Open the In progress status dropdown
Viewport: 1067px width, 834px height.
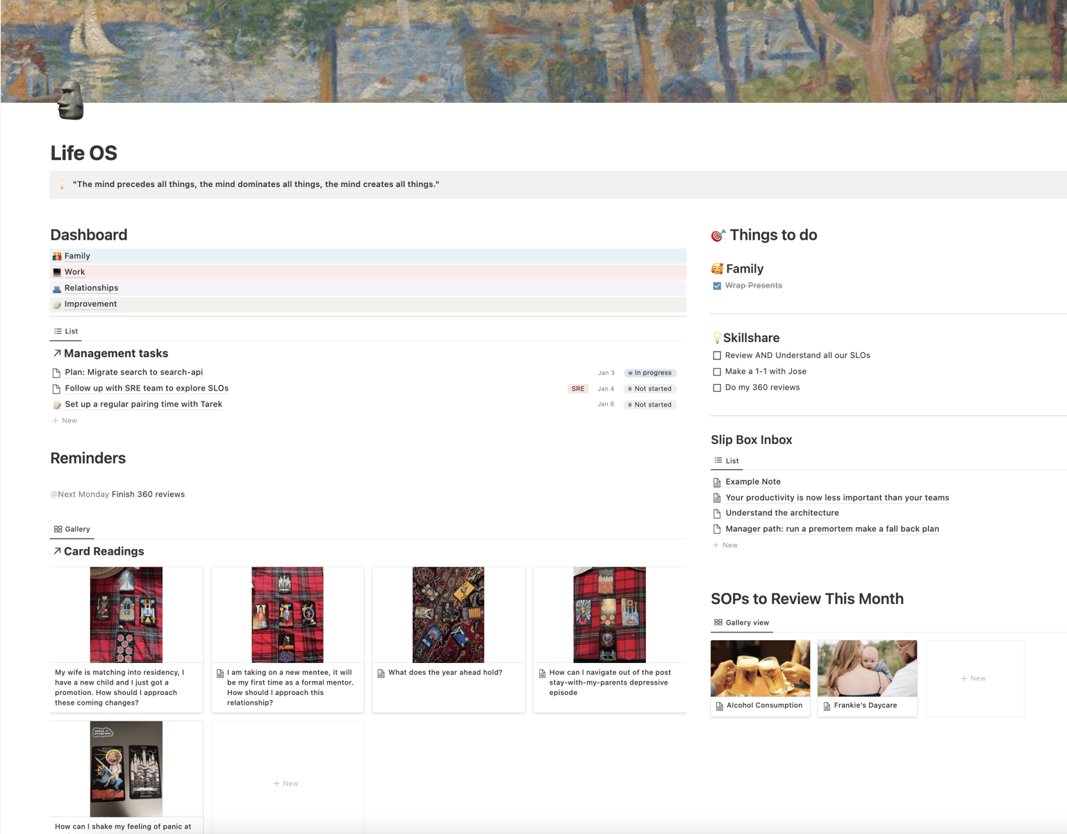click(650, 373)
